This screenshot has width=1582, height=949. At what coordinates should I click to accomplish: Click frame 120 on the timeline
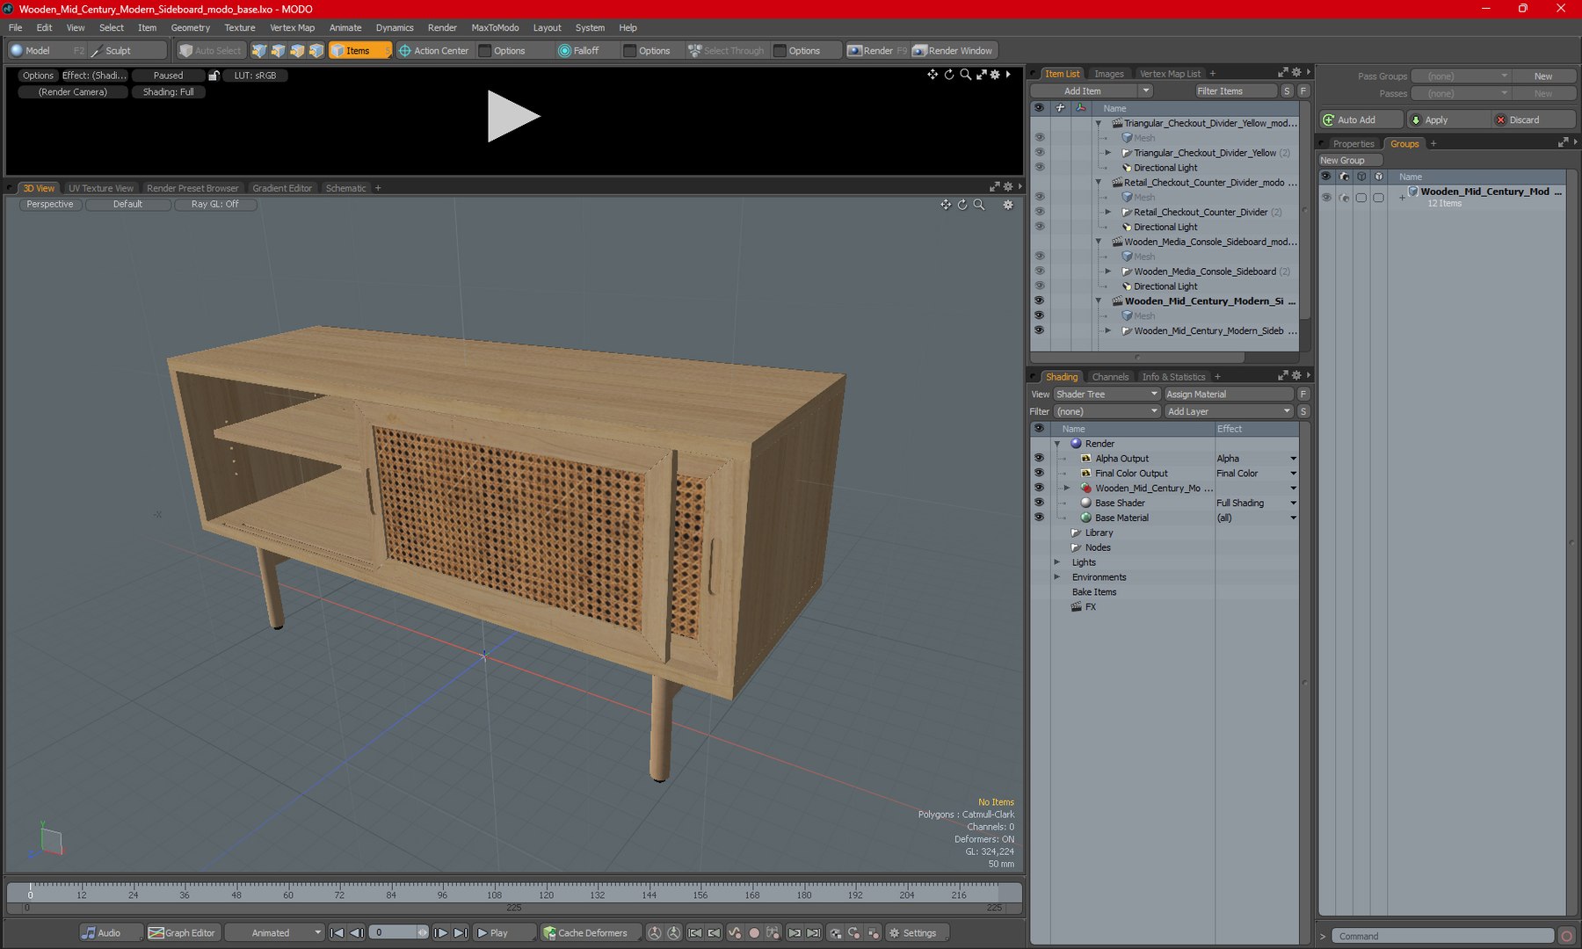coord(546,895)
